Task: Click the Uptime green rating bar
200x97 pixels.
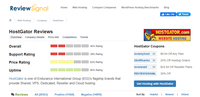Action: tap(69, 70)
